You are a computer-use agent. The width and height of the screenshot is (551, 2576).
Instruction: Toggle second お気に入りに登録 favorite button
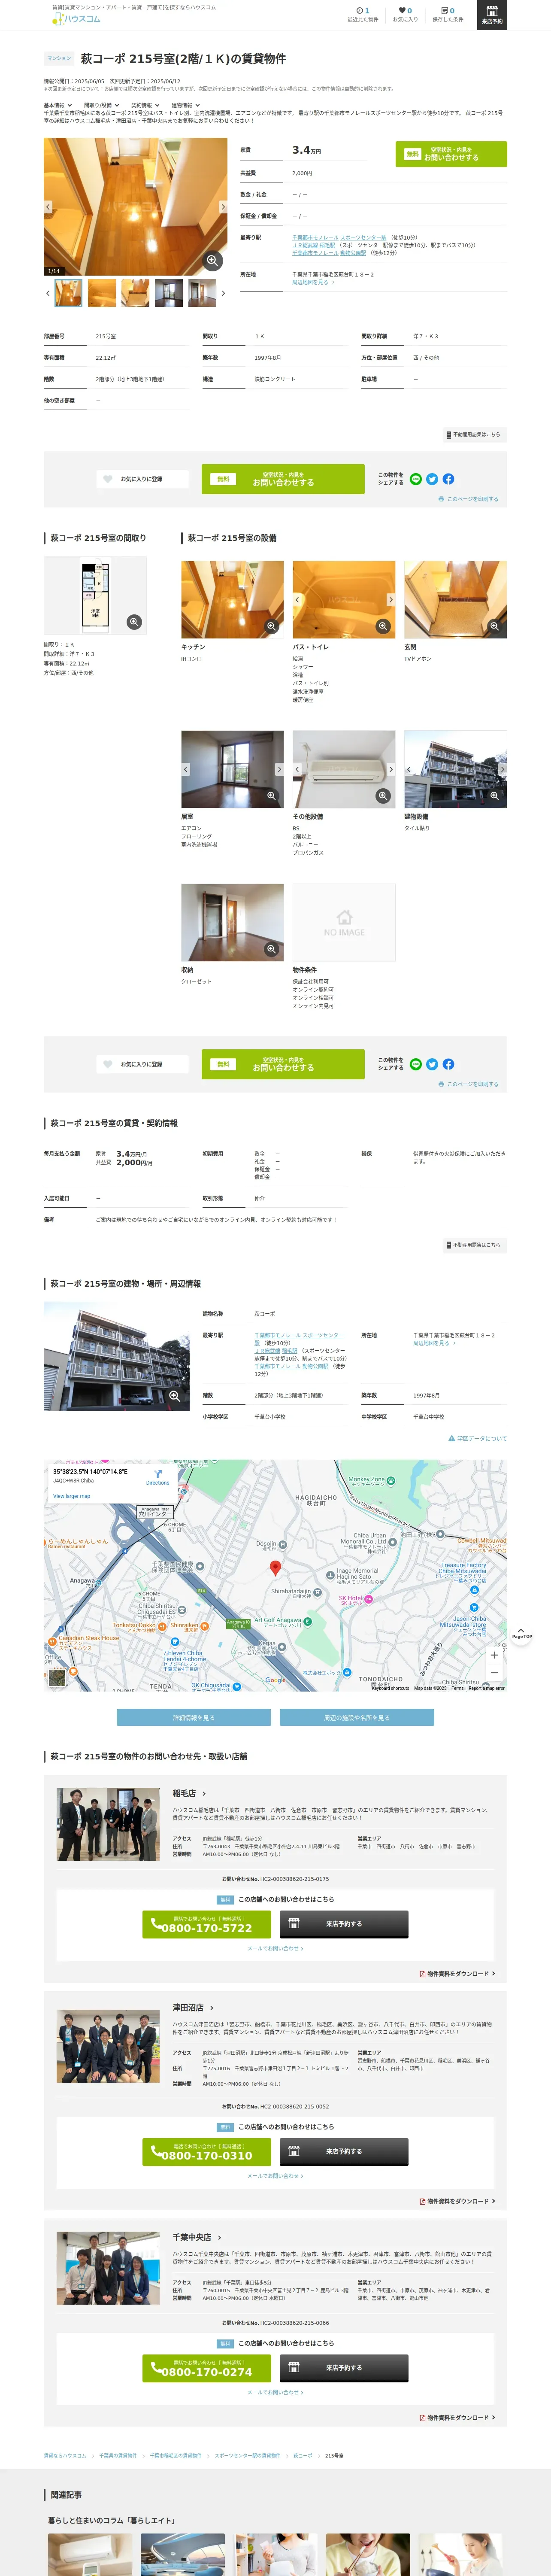142,1064
